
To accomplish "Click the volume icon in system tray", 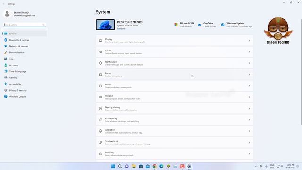I will point(261,166).
